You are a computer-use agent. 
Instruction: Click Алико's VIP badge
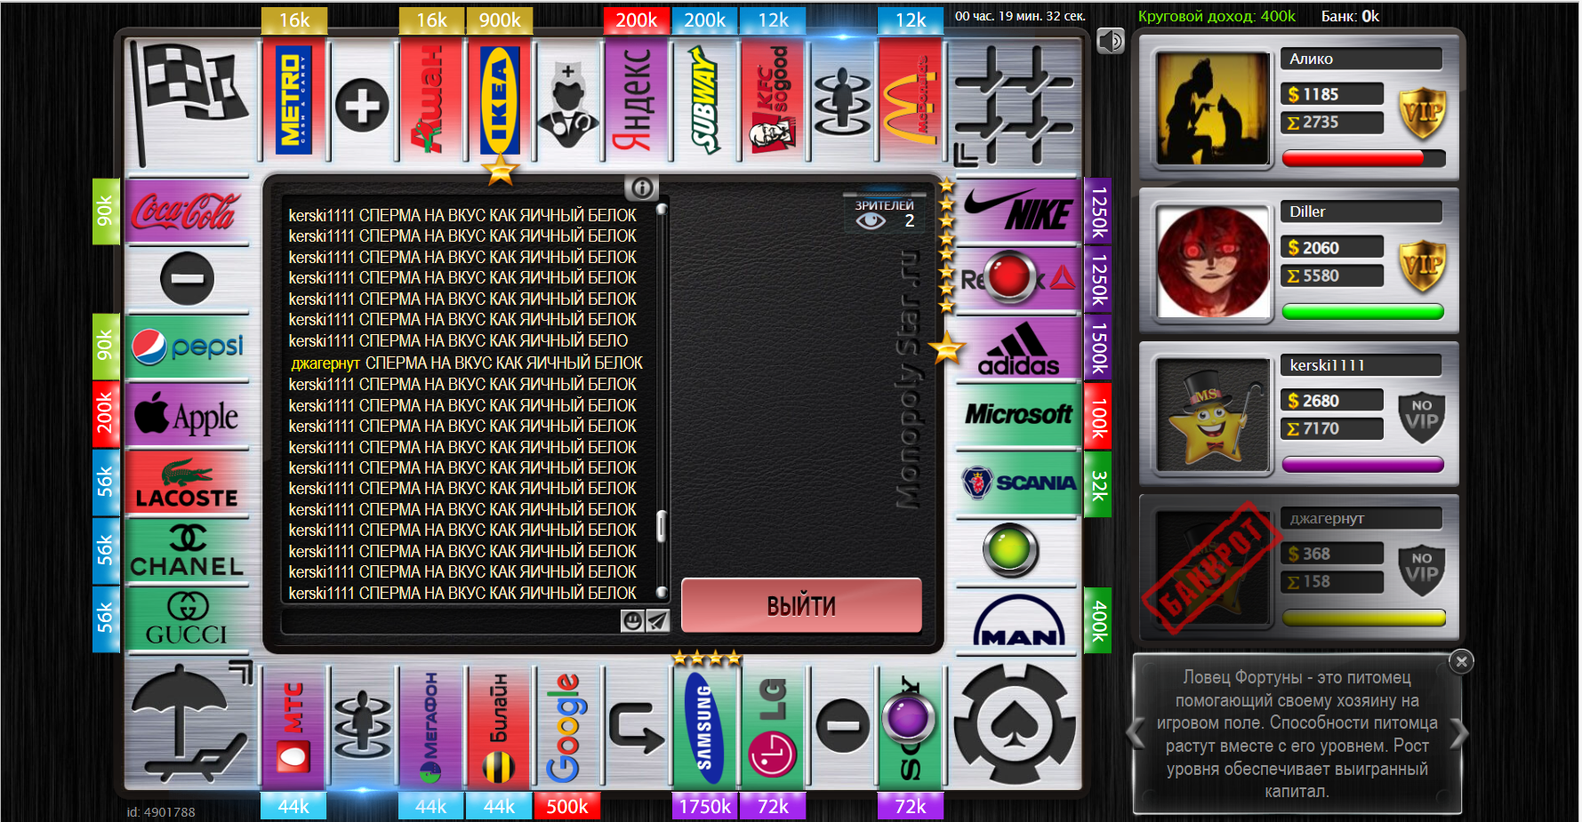point(1422,113)
